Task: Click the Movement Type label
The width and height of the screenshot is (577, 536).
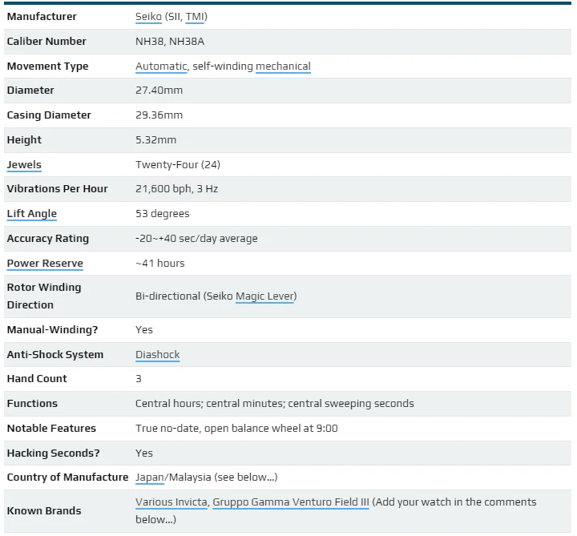Action: [47, 66]
